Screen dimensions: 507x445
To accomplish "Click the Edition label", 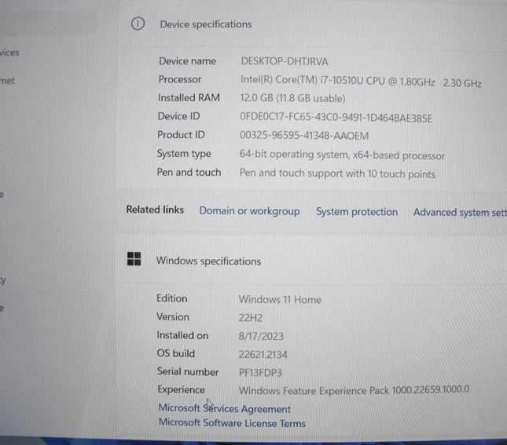I will pos(171,298).
